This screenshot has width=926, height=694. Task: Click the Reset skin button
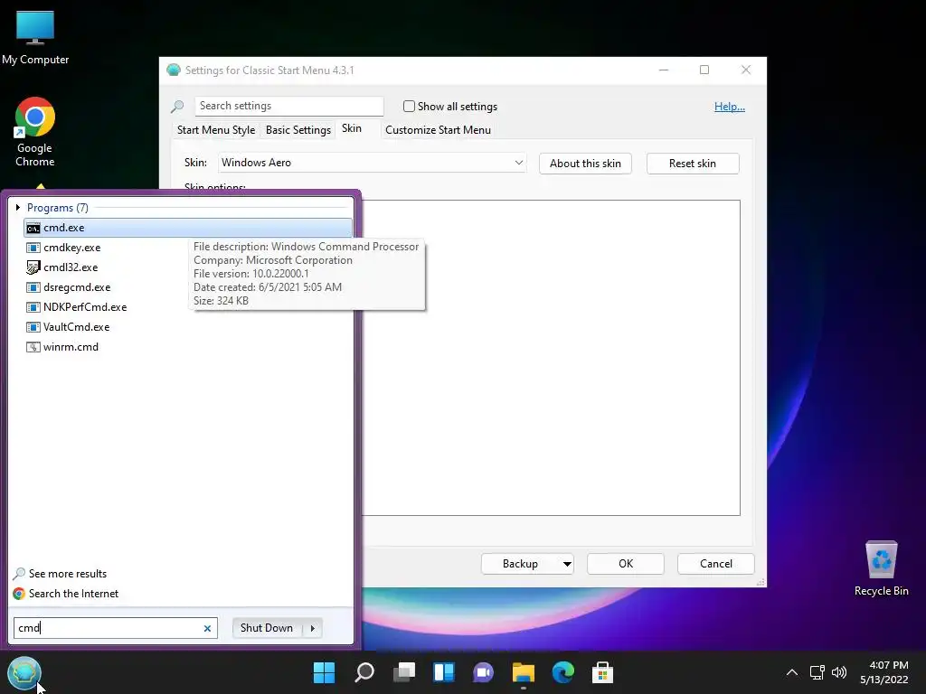[693, 164]
